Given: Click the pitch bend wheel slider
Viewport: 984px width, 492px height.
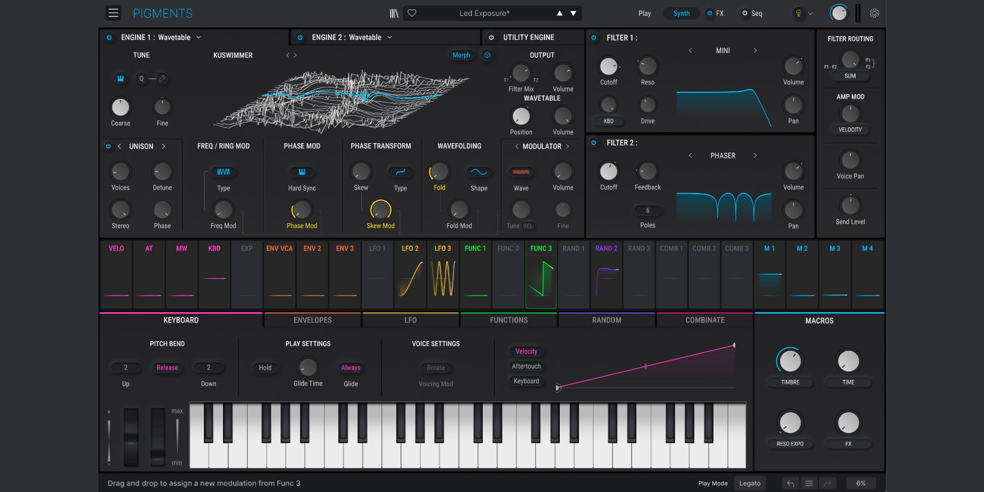Looking at the screenshot, I should pos(131,436).
